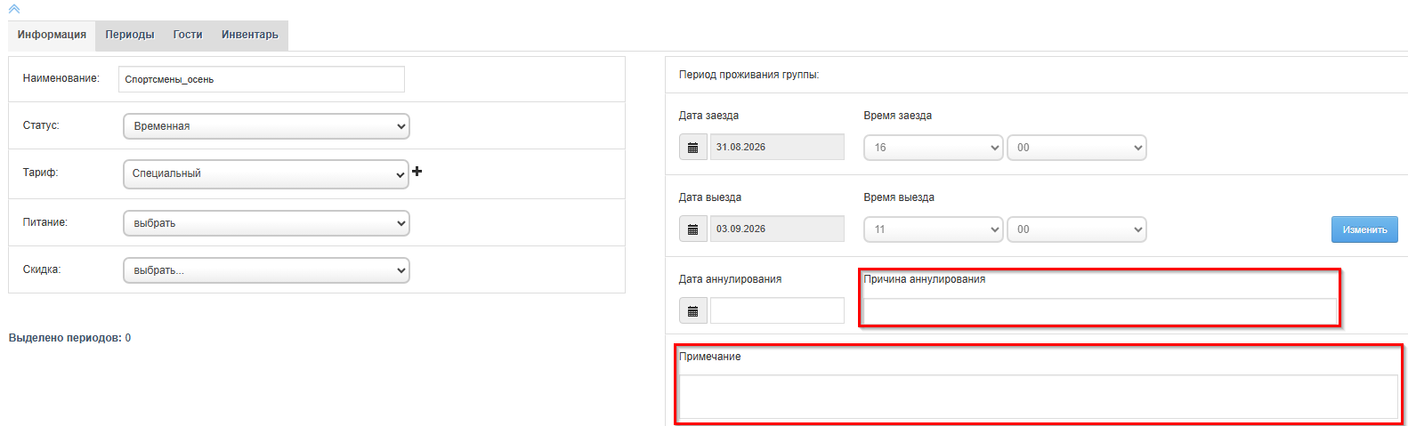Open check-out minutes dropdown
1408x426 pixels.
[x=1077, y=229]
